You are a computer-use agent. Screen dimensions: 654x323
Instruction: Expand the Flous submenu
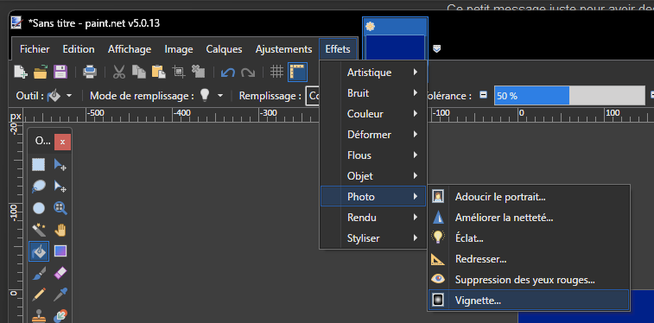click(373, 155)
